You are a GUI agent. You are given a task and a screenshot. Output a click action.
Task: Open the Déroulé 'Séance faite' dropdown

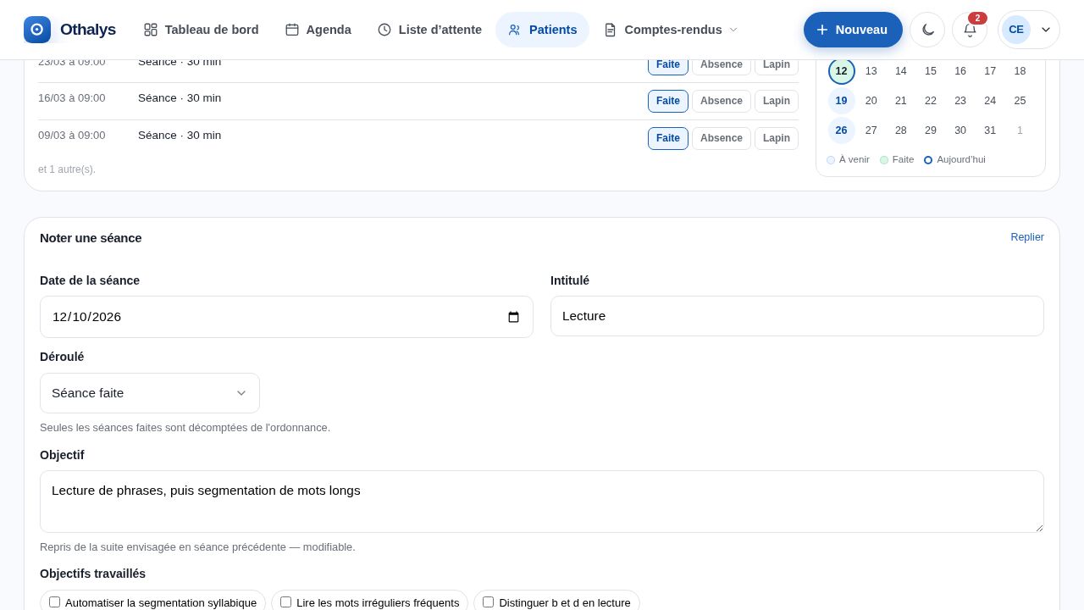pos(150,393)
